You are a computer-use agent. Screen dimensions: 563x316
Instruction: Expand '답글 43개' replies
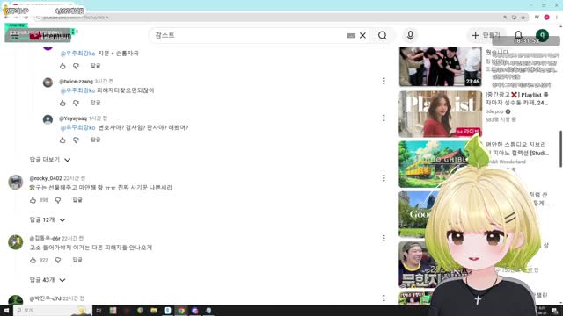(48, 280)
